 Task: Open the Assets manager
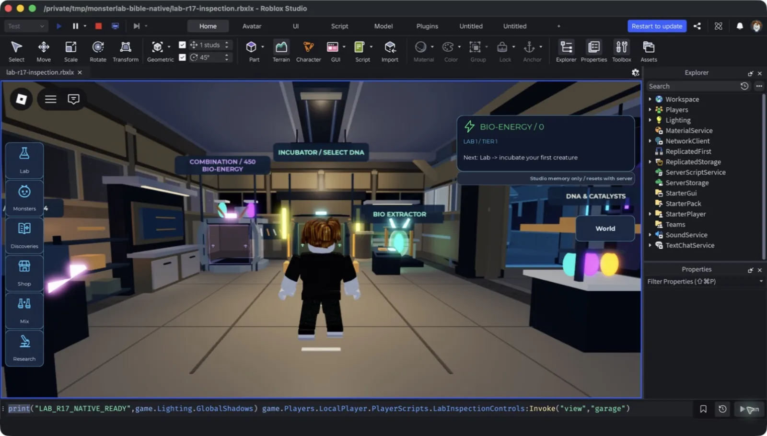[x=649, y=51]
